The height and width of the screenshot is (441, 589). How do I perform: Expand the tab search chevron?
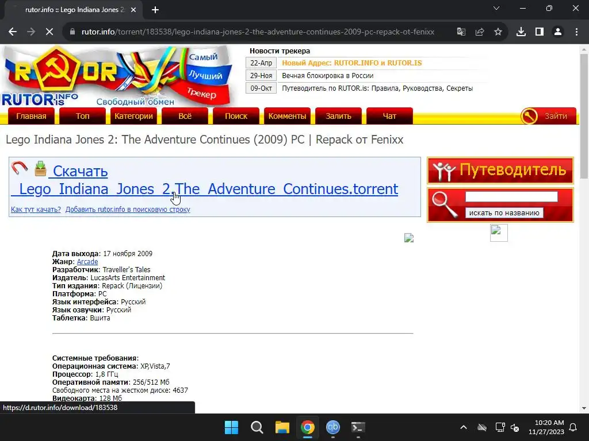tap(496, 8)
